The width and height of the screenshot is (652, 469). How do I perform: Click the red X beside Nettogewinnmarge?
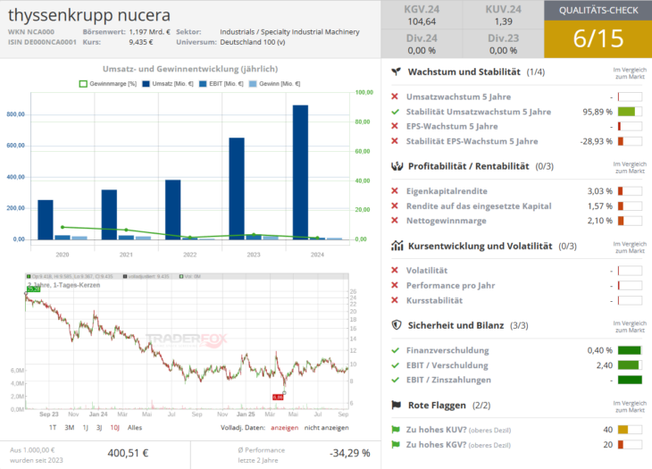coord(395,221)
